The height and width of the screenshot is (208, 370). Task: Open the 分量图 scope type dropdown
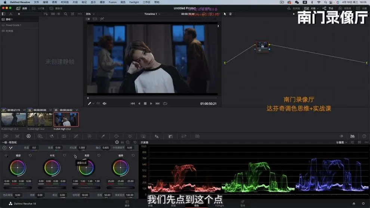(341, 142)
